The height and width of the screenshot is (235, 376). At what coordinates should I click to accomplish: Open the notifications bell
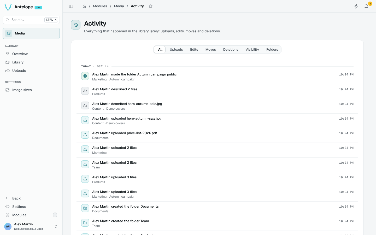click(x=366, y=6)
